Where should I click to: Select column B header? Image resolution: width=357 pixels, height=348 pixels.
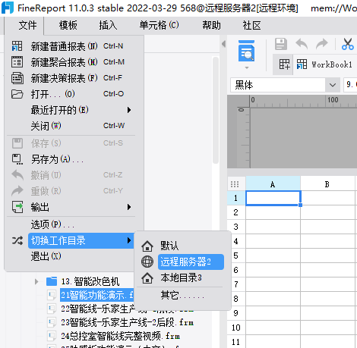tap(327, 183)
